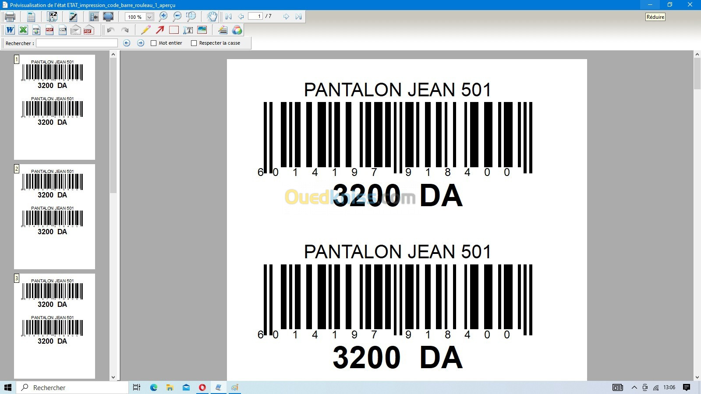This screenshot has width=701, height=394.
Task: Open the notification center icon
Action: coord(687,387)
